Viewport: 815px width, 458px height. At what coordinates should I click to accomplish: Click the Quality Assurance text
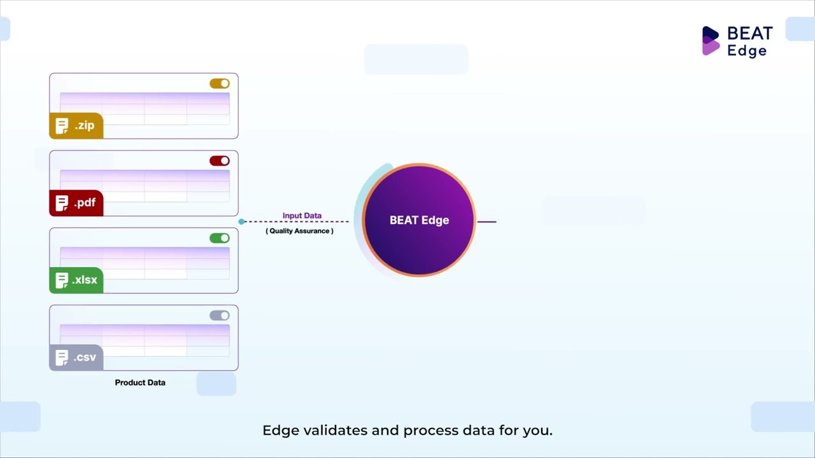pyautogui.click(x=299, y=231)
